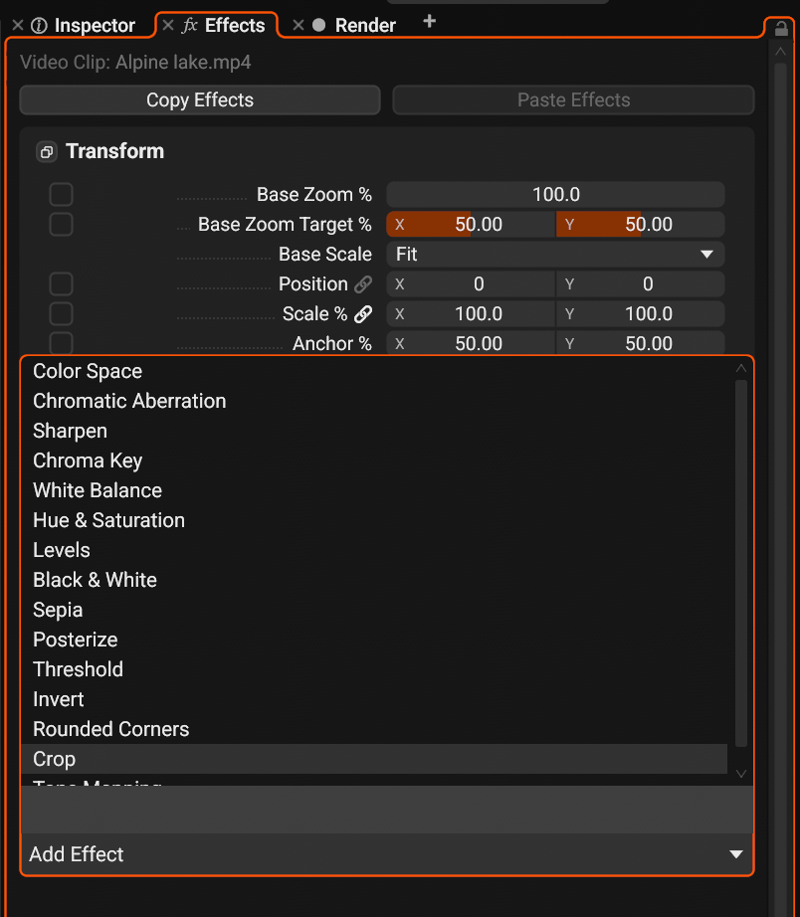800x917 pixels.
Task: Open the Base Scale Fit dropdown
Action: pos(555,255)
